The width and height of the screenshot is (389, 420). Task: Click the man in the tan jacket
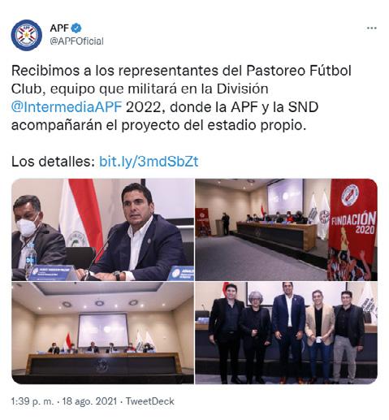(320, 336)
